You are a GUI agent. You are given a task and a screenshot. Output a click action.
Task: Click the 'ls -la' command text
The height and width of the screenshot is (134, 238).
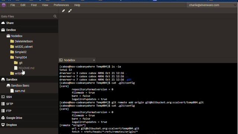click(x=116, y=67)
